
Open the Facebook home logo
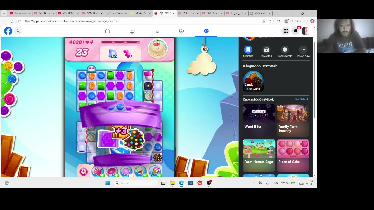pos(8,31)
